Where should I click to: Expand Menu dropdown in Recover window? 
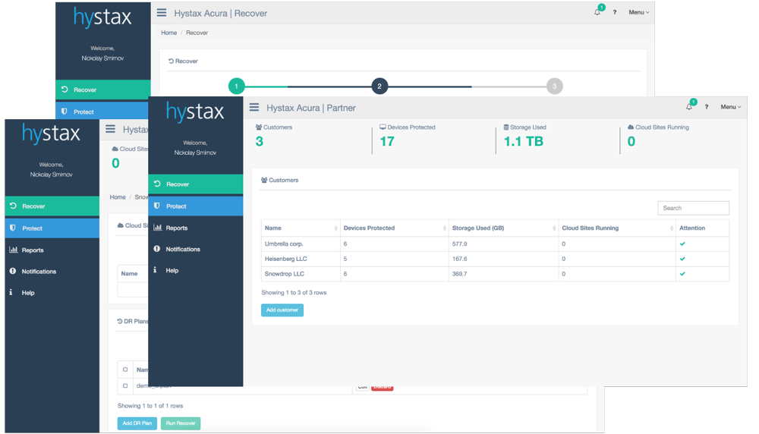[x=639, y=13]
